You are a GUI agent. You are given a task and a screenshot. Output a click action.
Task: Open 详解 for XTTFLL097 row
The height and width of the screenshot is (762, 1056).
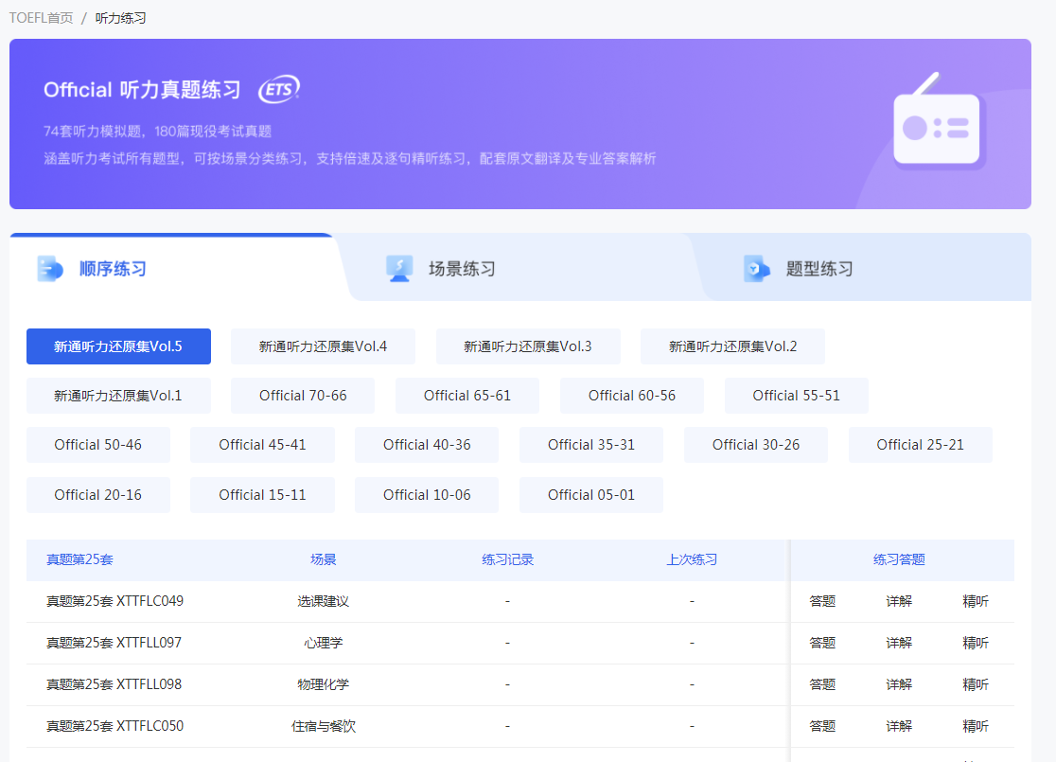899,643
